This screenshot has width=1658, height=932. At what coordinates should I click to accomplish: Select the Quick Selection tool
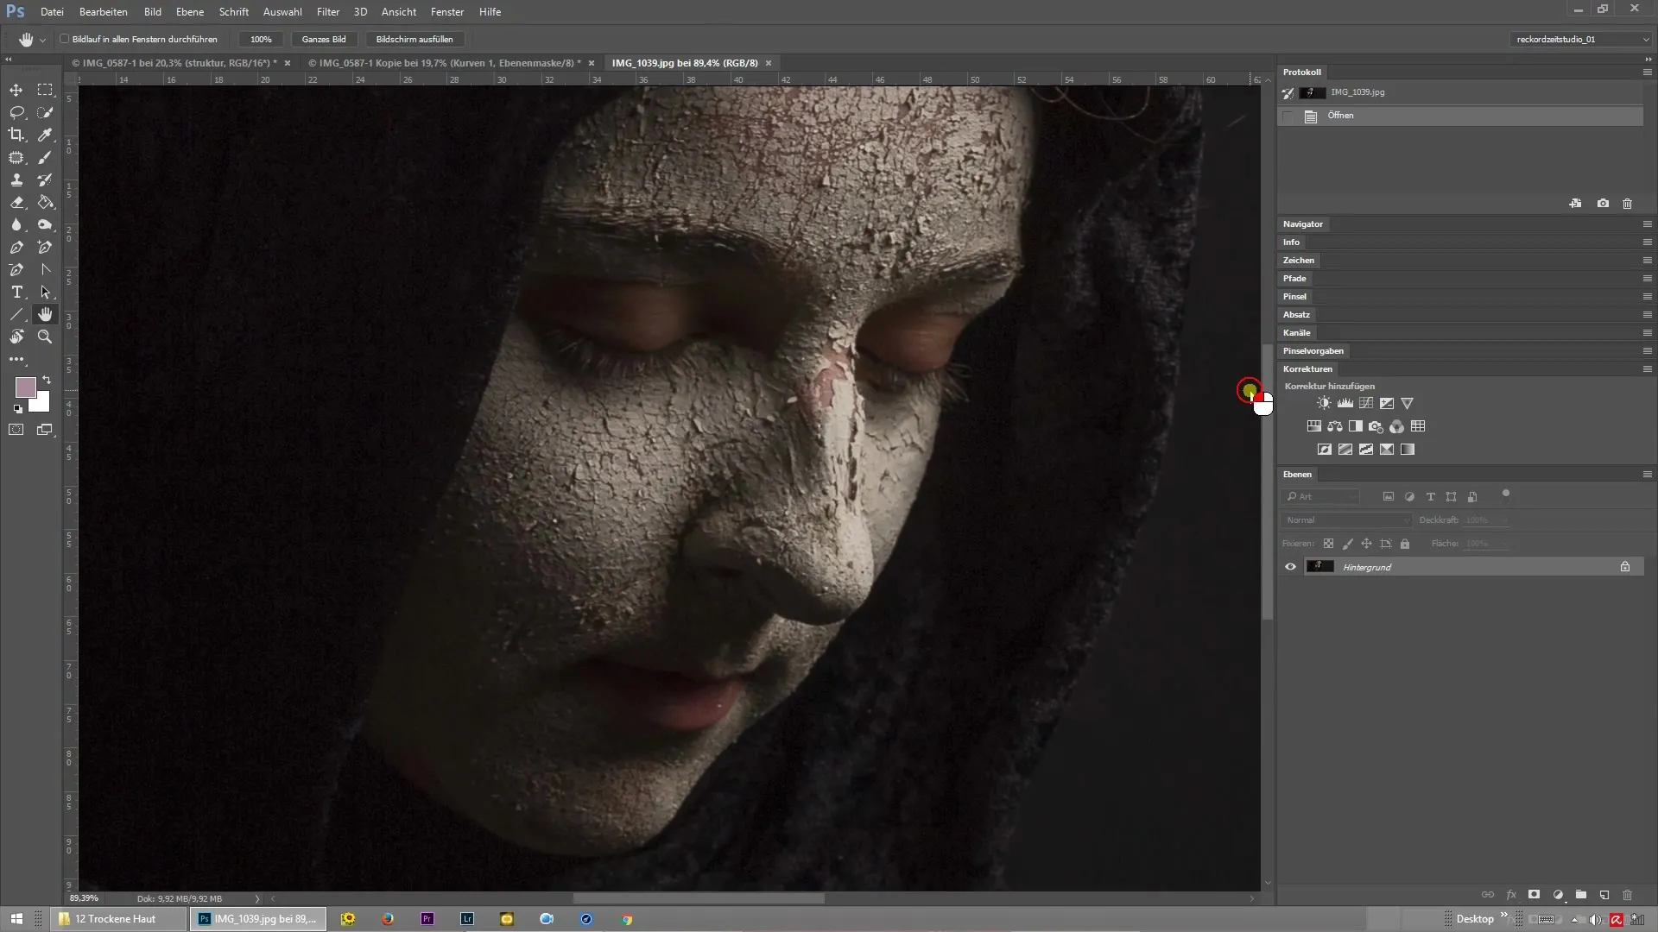[x=45, y=112]
